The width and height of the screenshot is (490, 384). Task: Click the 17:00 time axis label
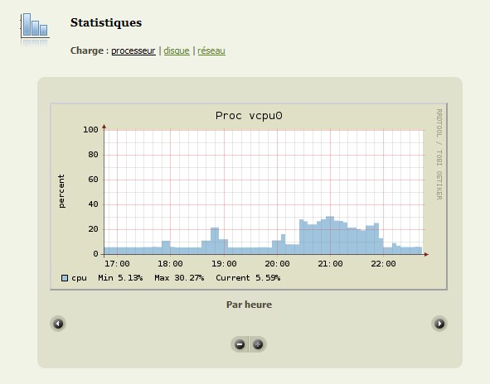117,264
